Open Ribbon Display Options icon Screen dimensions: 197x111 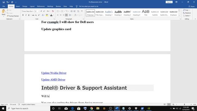tap(176, 2)
